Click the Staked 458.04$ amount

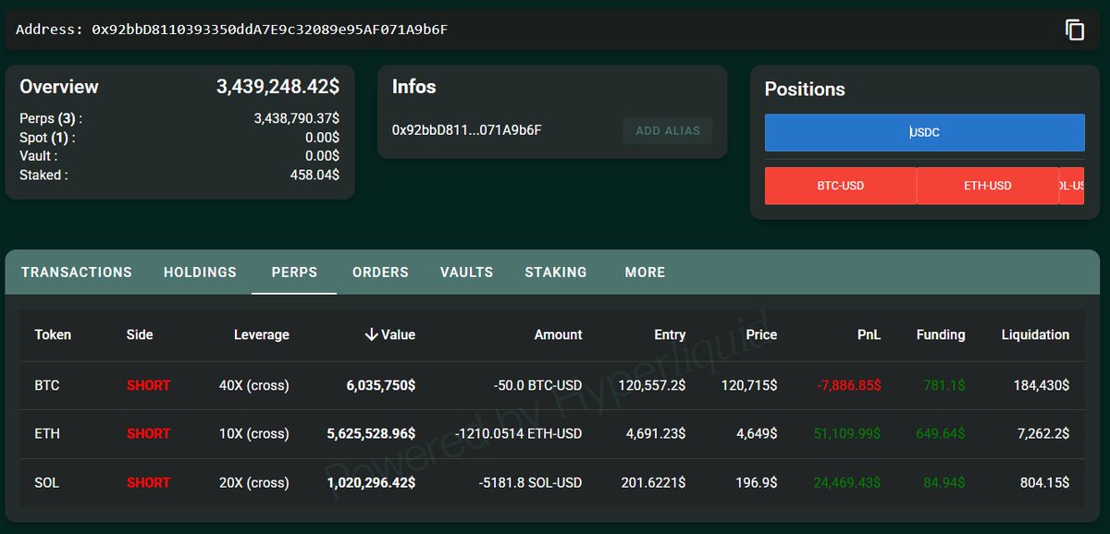[x=314, y=175]
